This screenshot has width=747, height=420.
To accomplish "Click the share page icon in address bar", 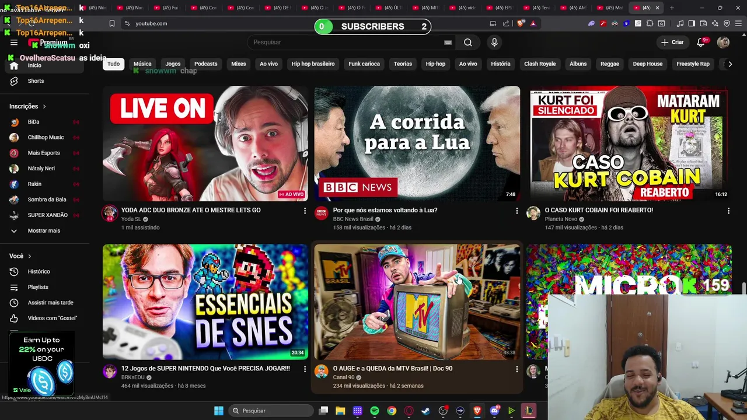I will 506,23.
